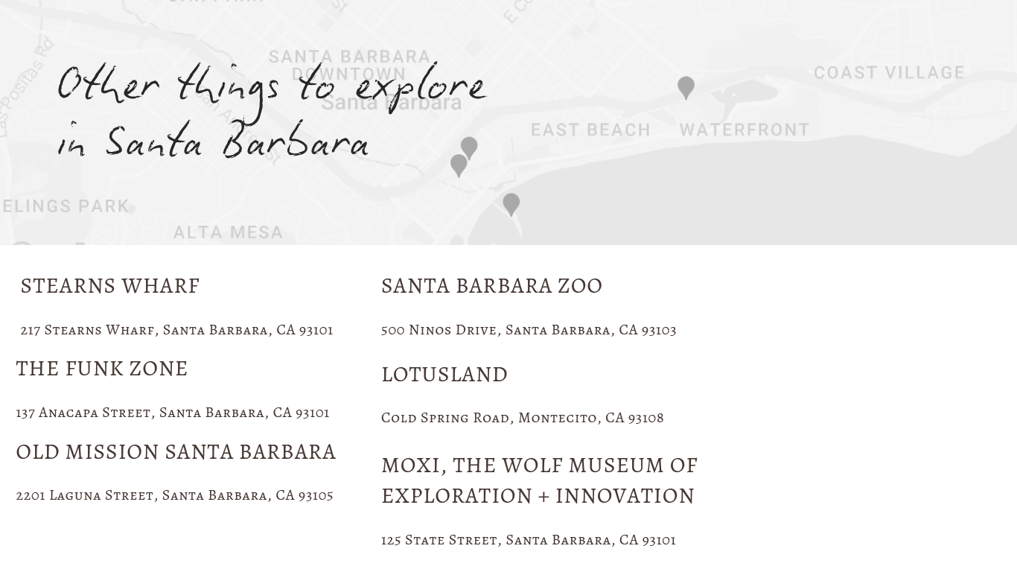
Task: Click The Funk Zone heading
Action: tap(102, 369)
